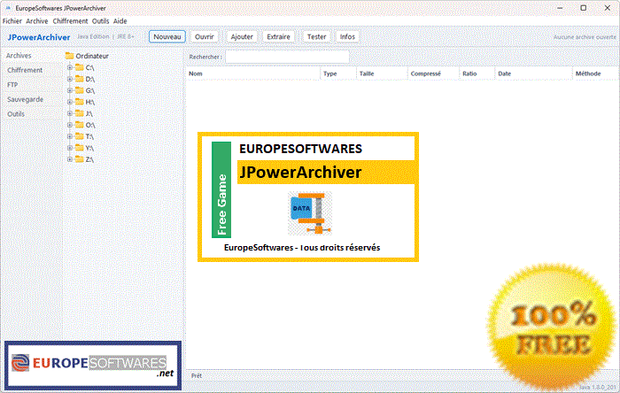Switch to the FTP sidebar tab

tap(31, 85)
